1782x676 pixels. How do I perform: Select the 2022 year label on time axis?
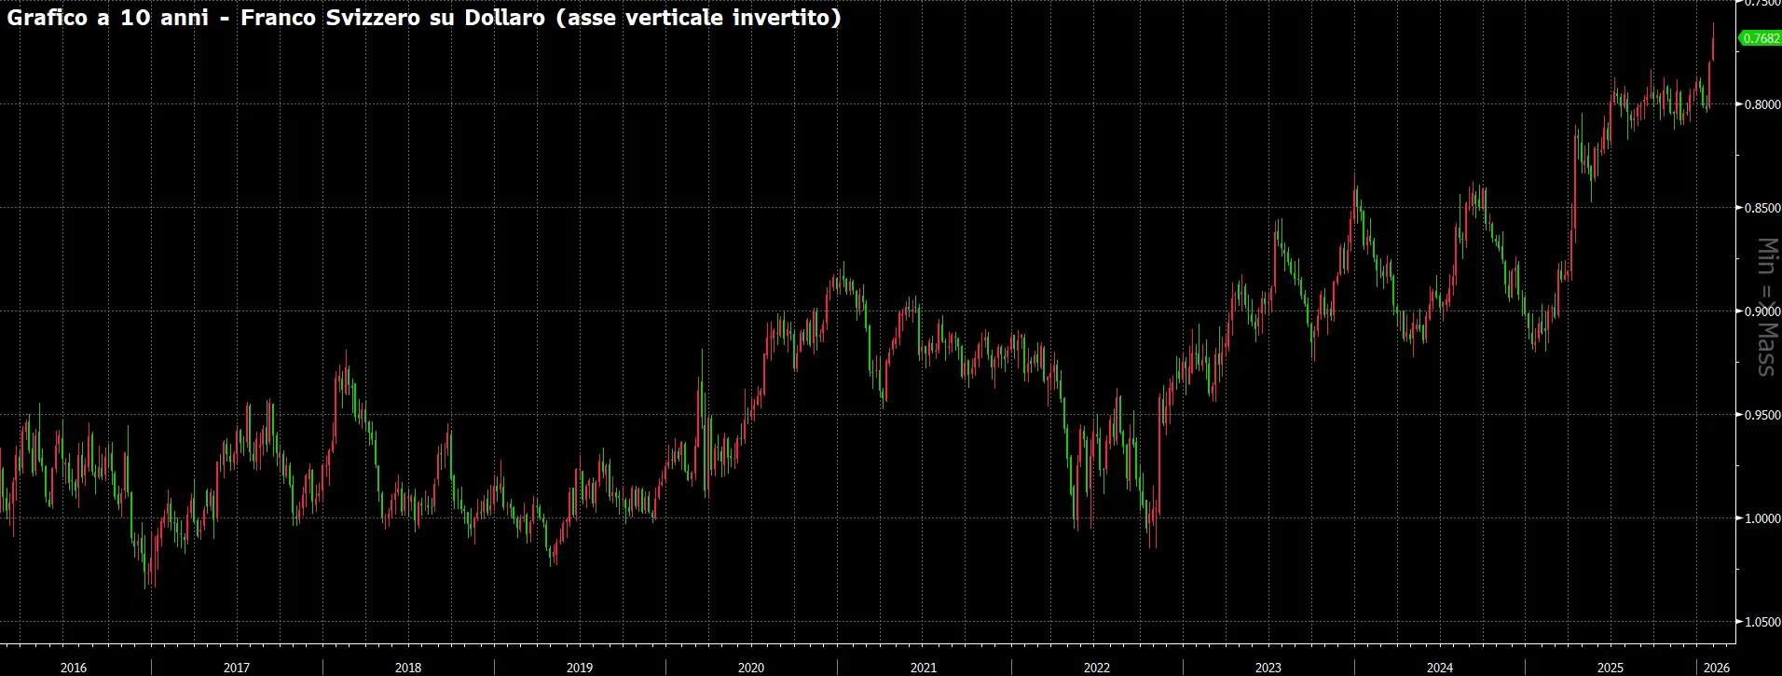1097,668
